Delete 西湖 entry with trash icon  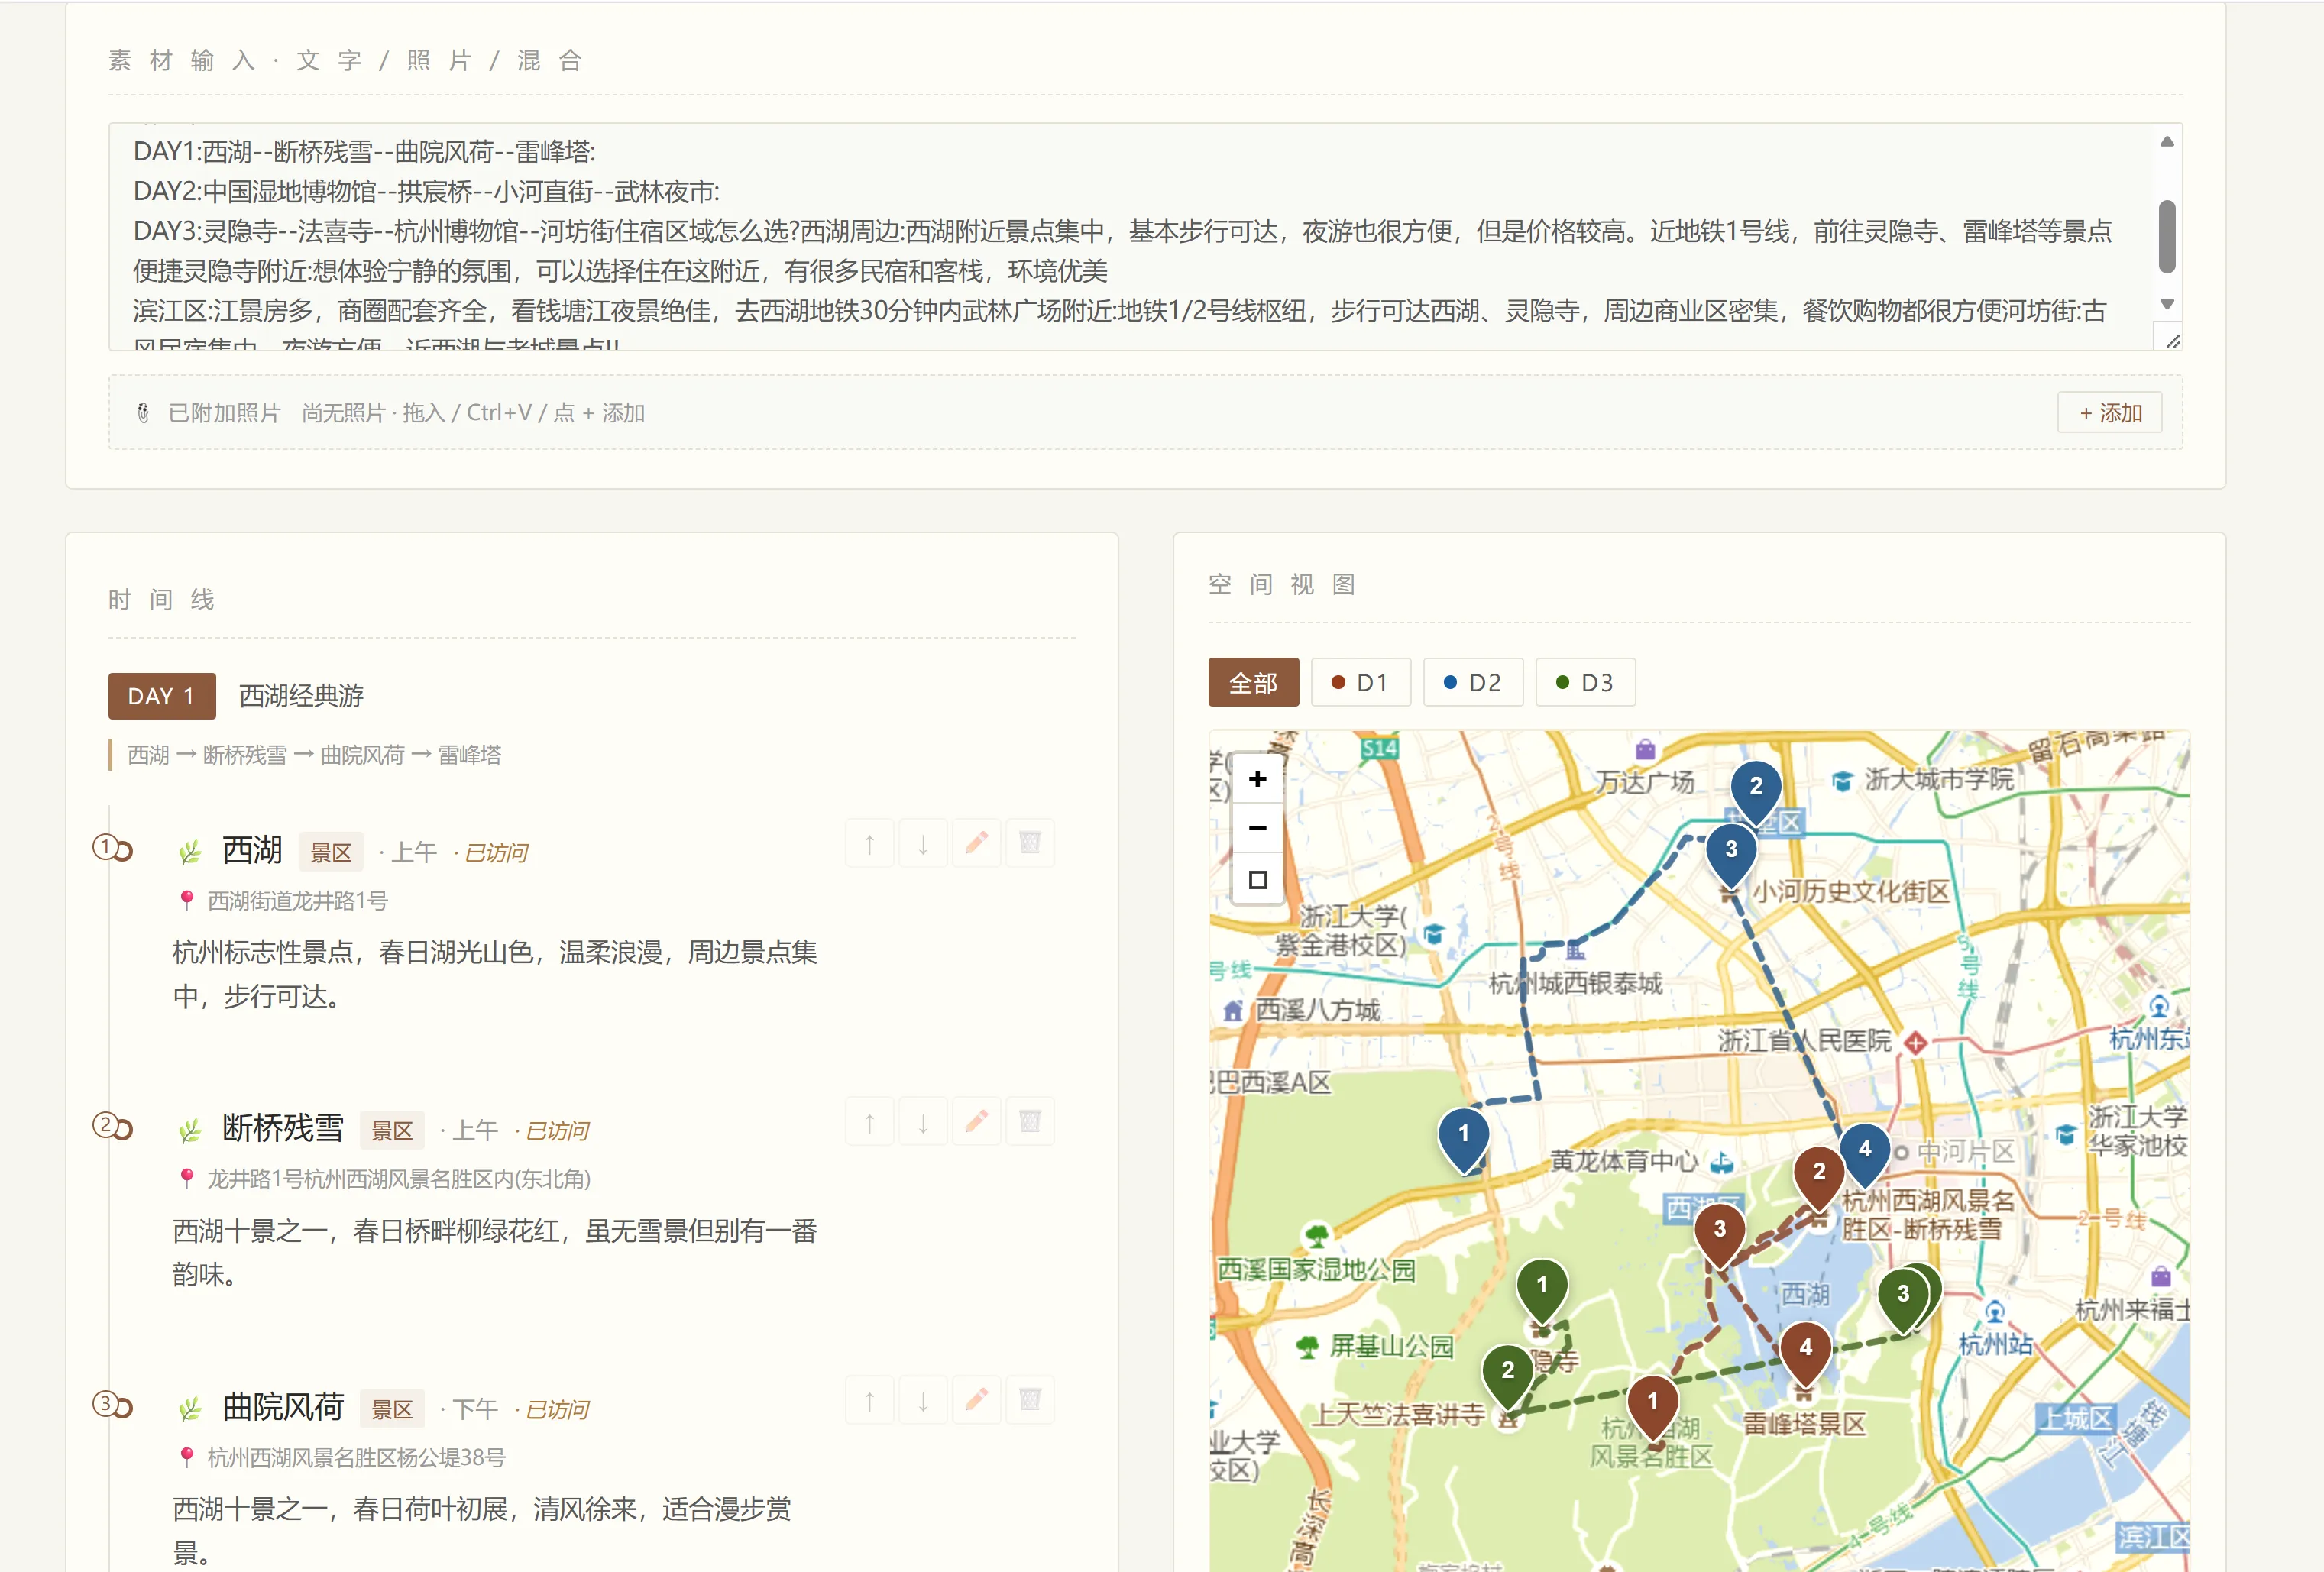tap(1030, 844)
